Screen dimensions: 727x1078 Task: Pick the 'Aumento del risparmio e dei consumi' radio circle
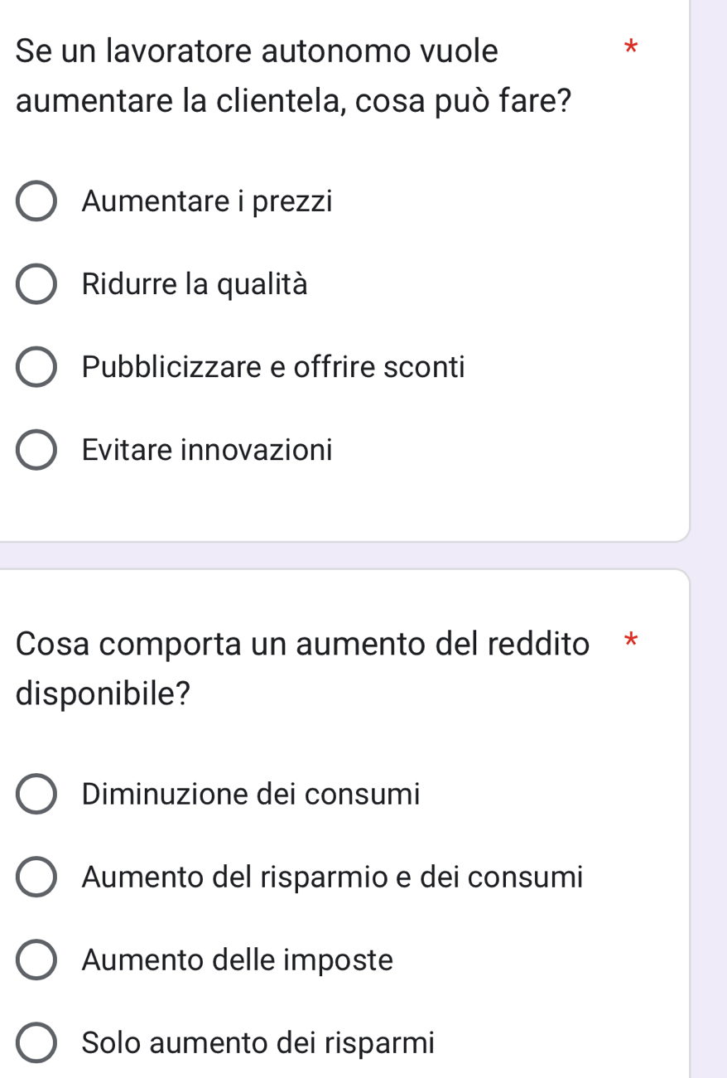36,877
